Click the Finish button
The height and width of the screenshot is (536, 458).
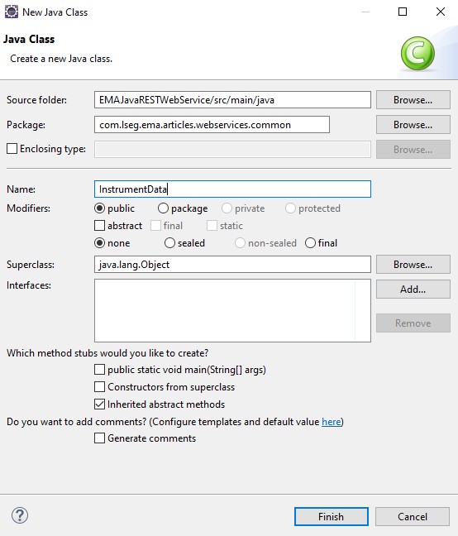click(x=332, y=516)
